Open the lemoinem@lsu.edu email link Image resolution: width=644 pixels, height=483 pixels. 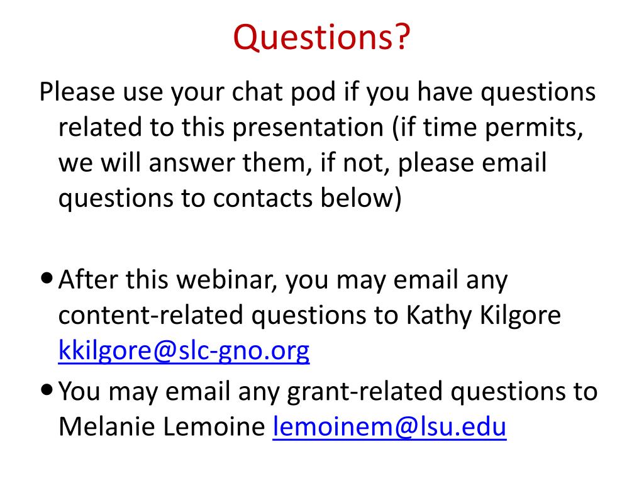389,427
